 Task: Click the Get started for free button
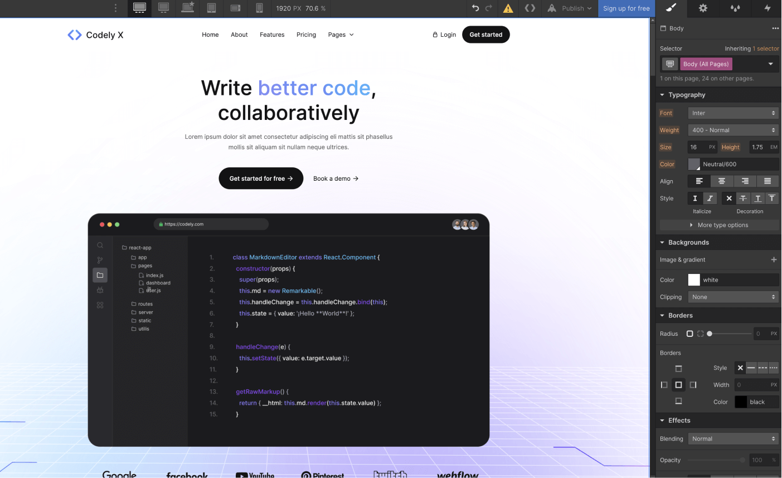coord(261,178)
